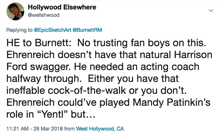Open the @EpicSketchArt mention link
This screenshot has width=219, height=135.
[53, 30]
